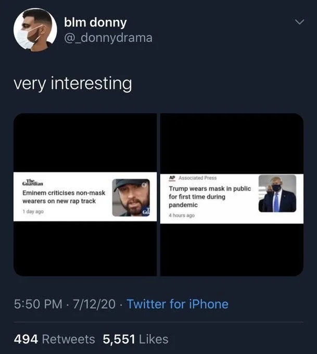Click the 7/12/20 tweet date
Viewport: 317px width, 354px height.
95,304
